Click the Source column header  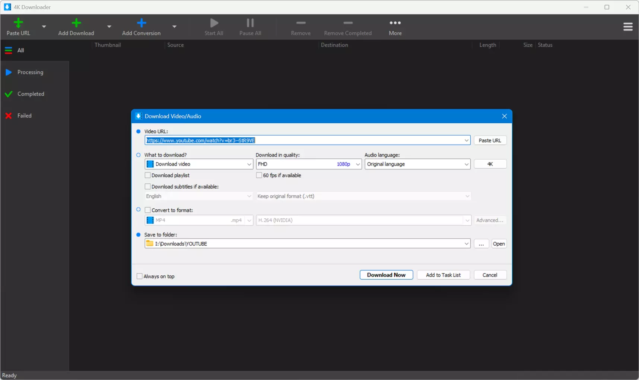tap(175, 45)
